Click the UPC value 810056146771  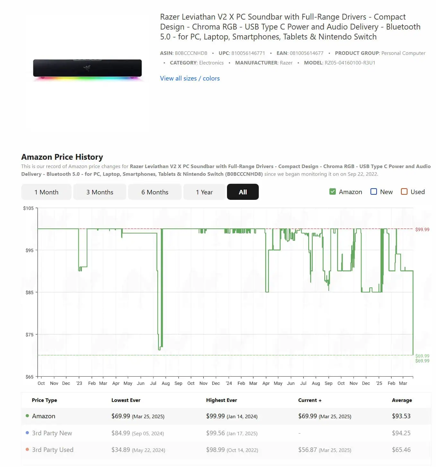tap(248, 53)
